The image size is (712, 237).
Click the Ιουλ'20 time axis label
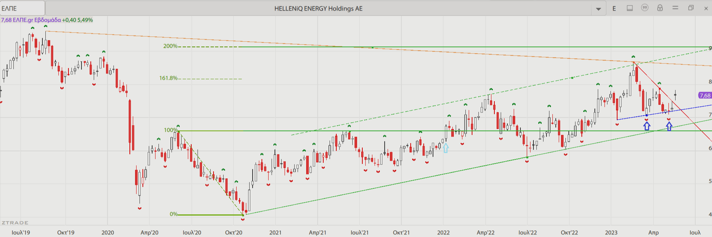pos(192,233)
